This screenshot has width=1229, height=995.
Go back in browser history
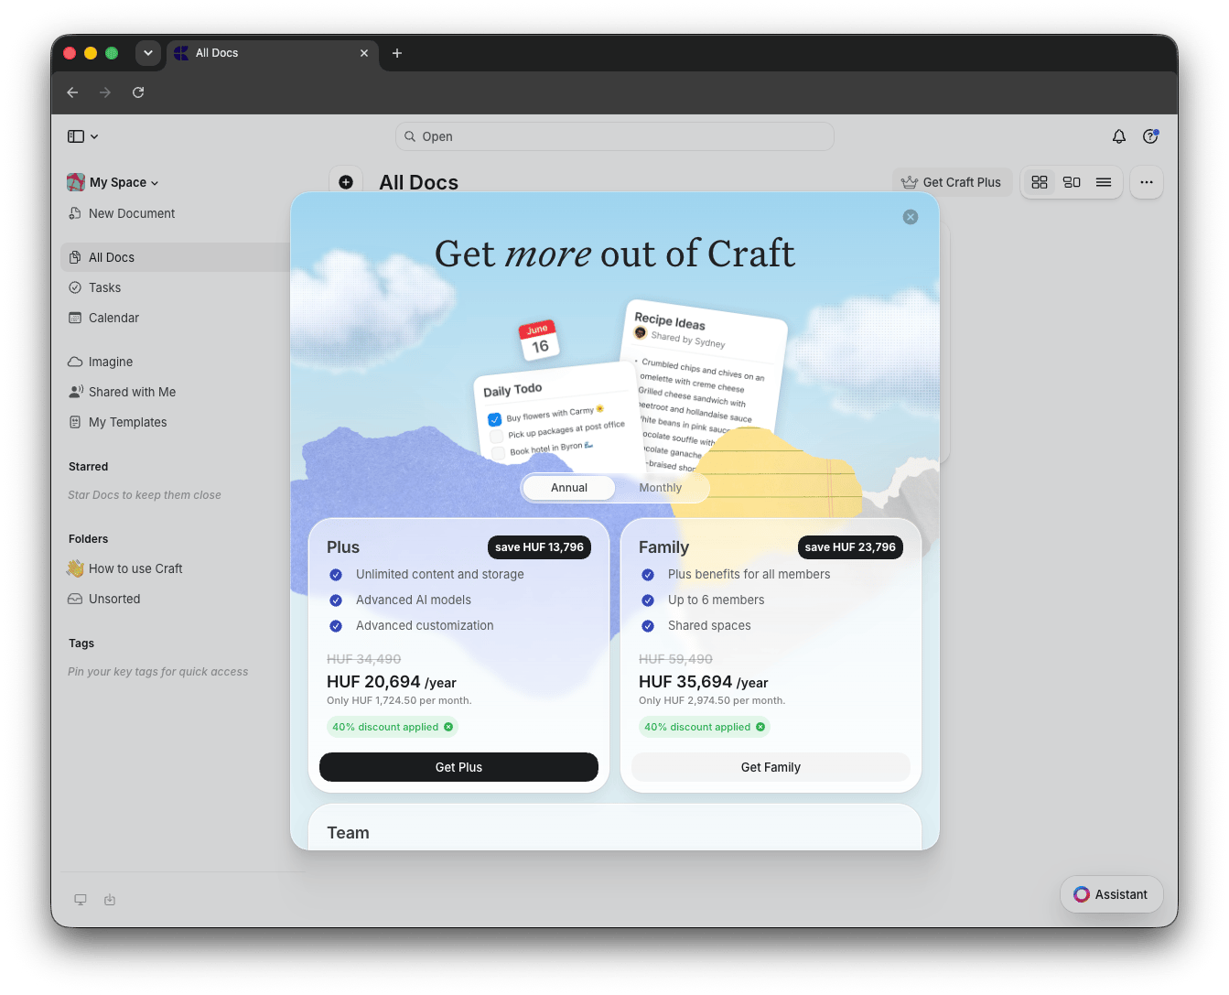(x=72, y=92)
